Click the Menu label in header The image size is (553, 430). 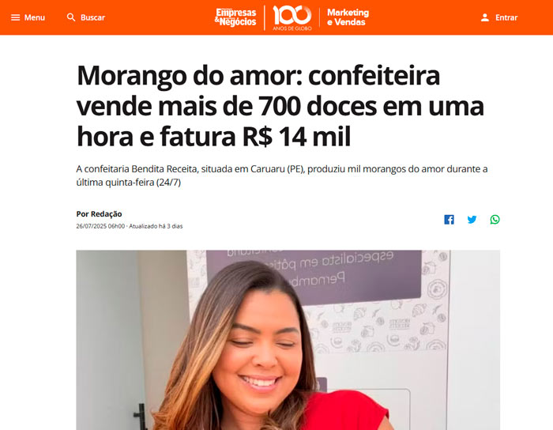click(35, 17)
